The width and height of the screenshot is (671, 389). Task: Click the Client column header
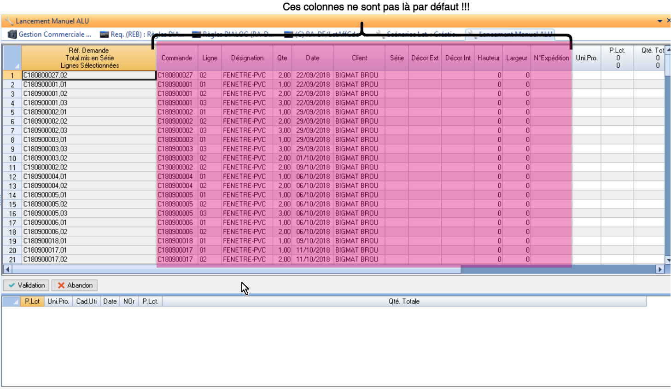359,58
